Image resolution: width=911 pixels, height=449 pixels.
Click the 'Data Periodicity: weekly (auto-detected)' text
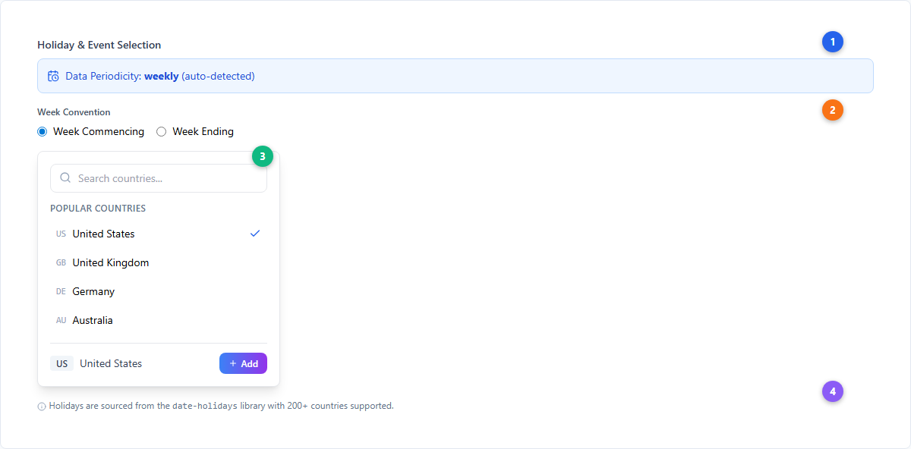pos(160,76)
